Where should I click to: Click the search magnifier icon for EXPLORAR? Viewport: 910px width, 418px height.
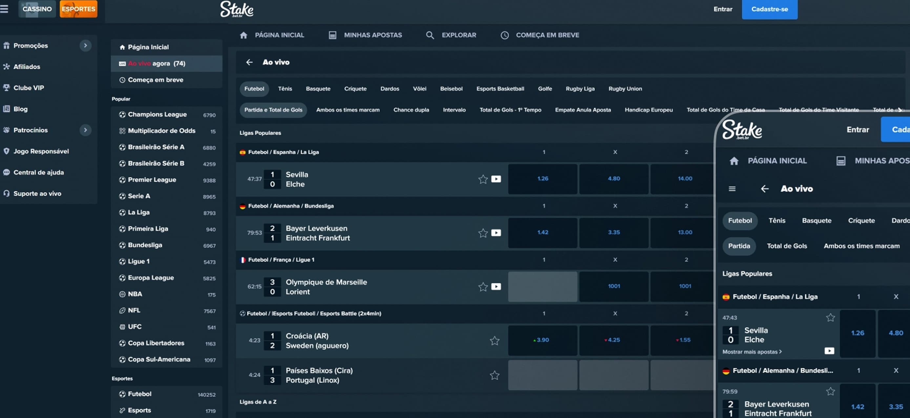430,35
